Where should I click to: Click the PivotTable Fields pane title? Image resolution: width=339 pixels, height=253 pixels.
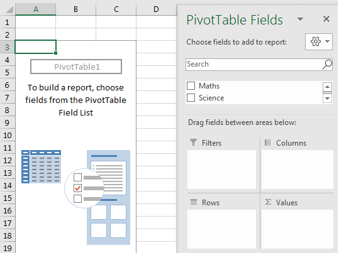(235, 20)
